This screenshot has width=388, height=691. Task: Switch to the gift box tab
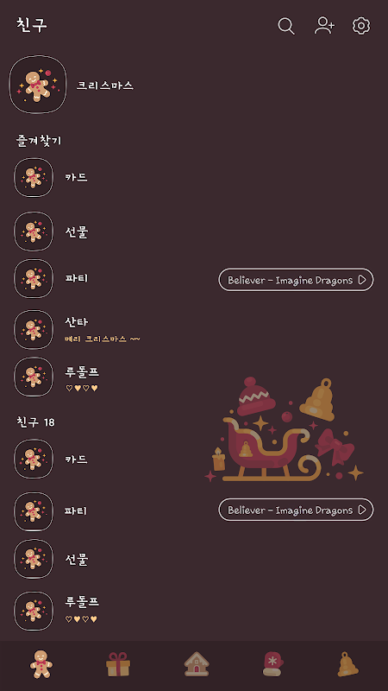pyautogui.click(x=118, y=664)
